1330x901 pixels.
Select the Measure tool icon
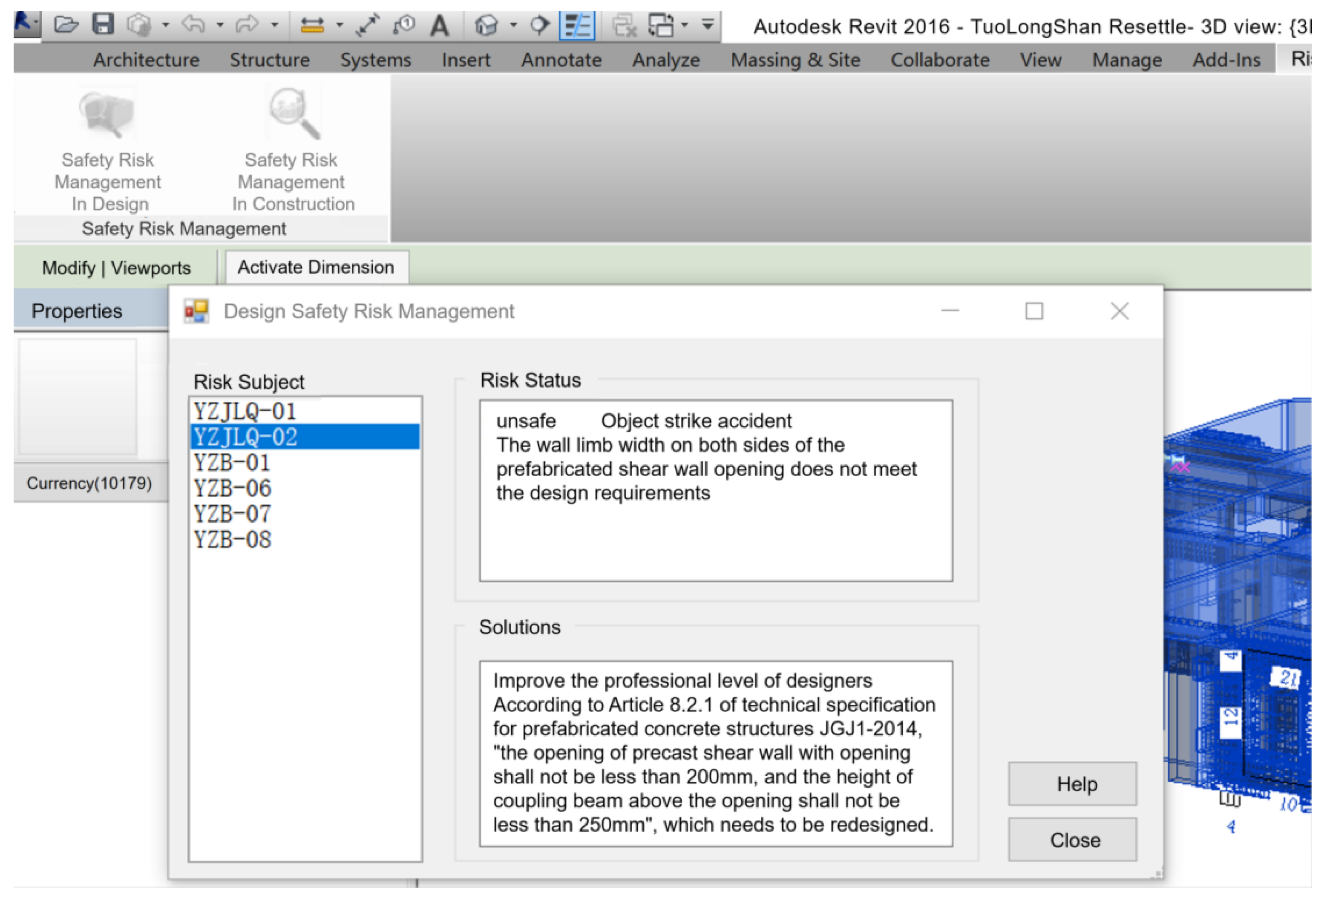tap(312, 25)
